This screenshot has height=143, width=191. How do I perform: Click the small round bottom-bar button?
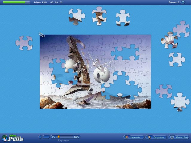(40, 137)
